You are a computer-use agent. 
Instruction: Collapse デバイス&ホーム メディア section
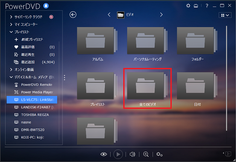[11, 77]
